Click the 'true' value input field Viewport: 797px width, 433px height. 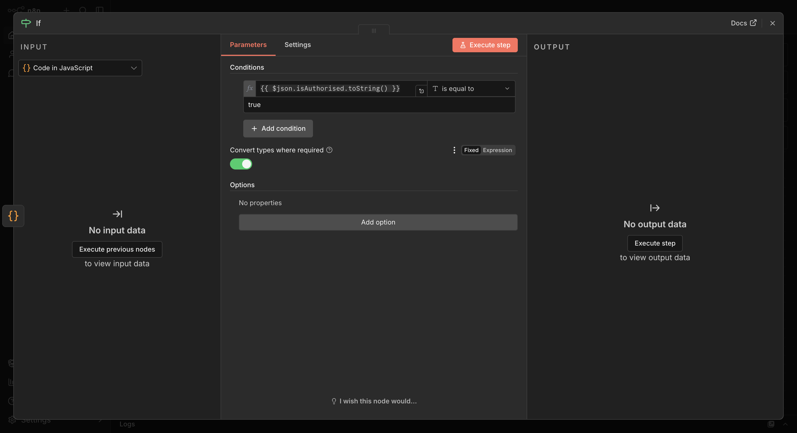(379, 105)
